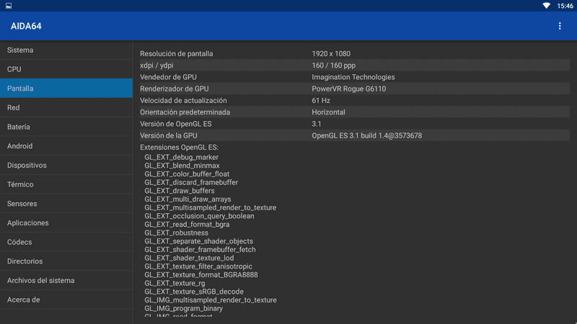Select the Versión de OpenGL ES label
The image size is (577, 324).
pyautogui.click(x=175, y=124)
